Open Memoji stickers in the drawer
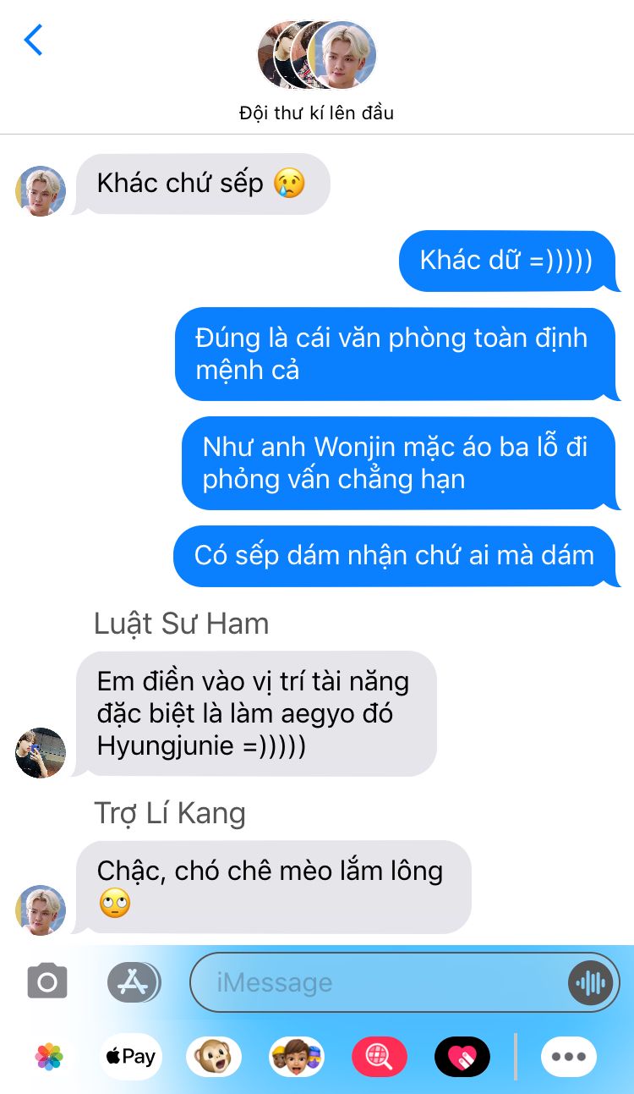 (x=297, y=1056)
